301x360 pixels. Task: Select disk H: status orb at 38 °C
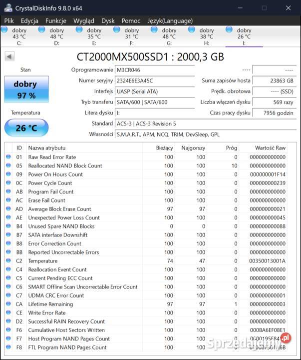[x=191, y=29]
